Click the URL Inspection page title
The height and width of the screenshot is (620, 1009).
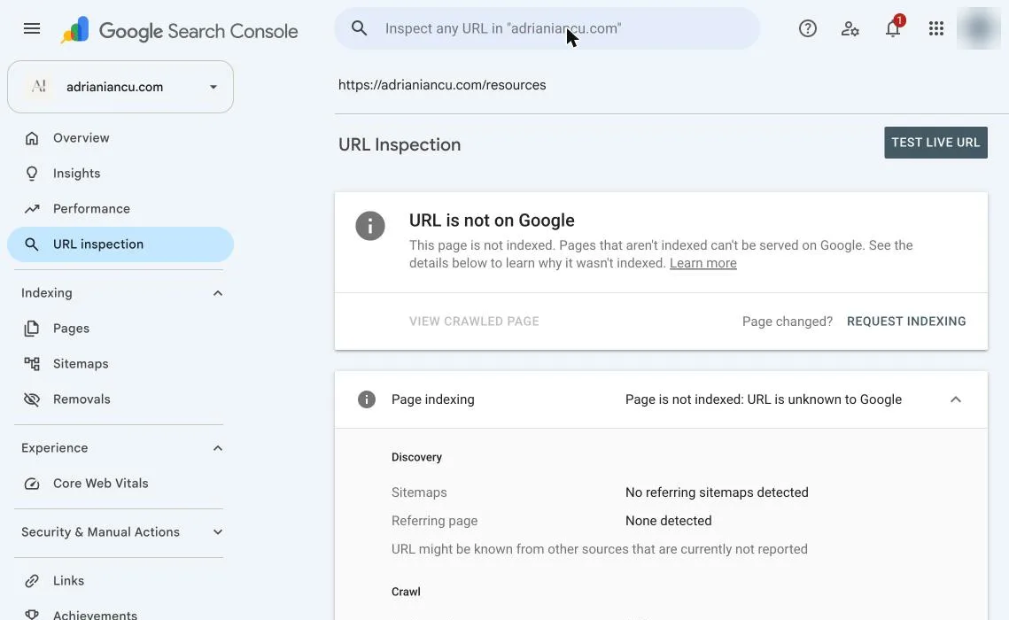[x=400, y=144]
